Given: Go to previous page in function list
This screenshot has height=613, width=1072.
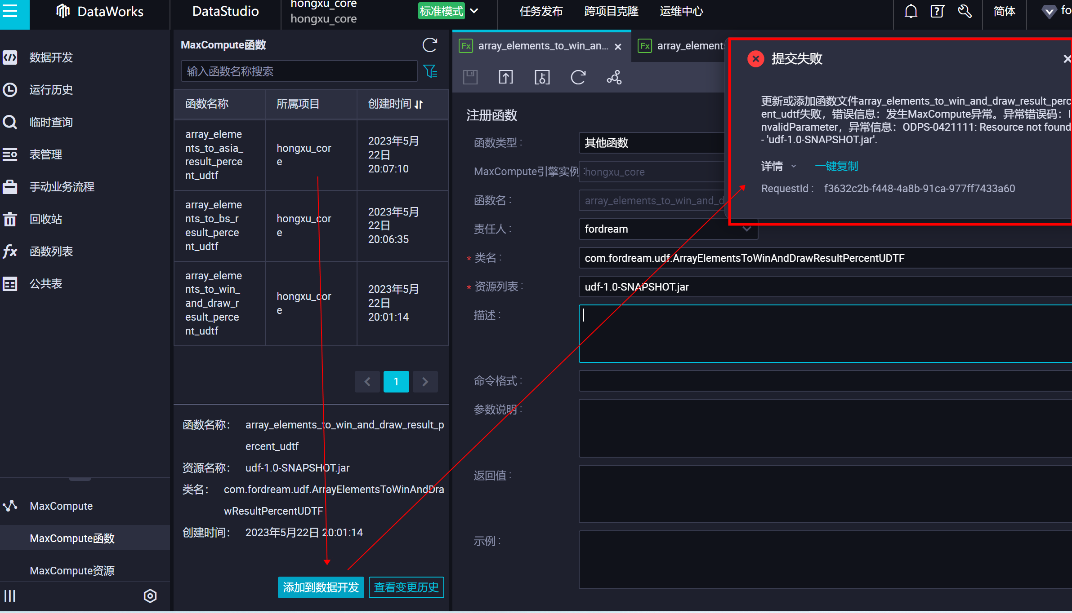Looking at the screenshot, I should (x=367, y=382).
